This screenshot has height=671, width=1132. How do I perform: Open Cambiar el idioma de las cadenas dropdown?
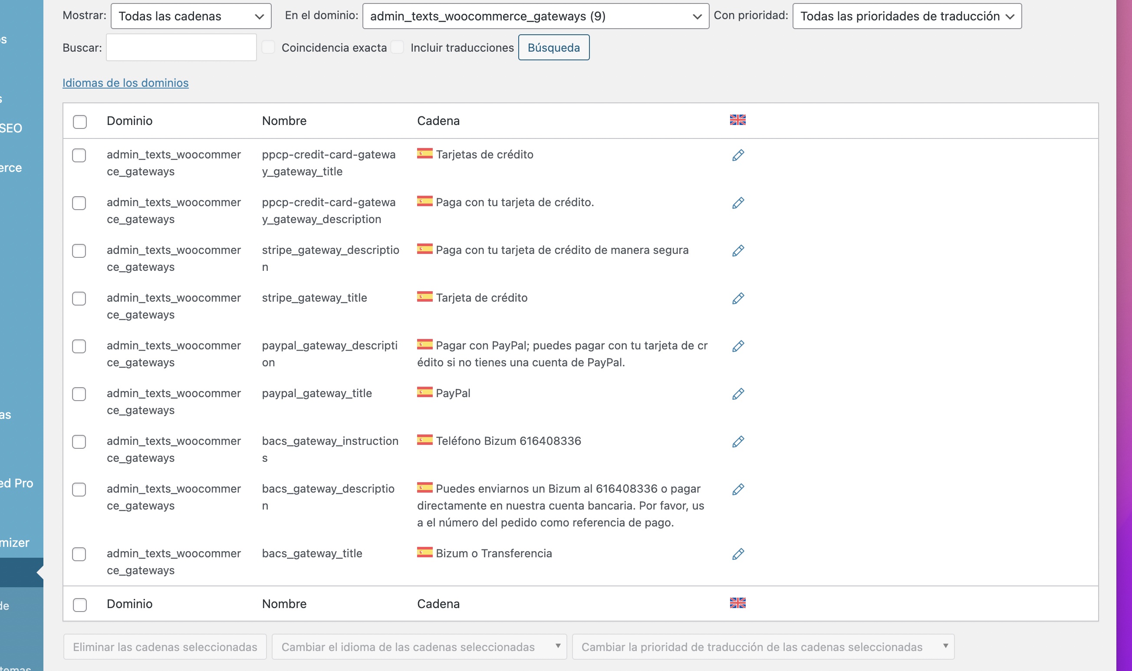[x=418, y=647]
